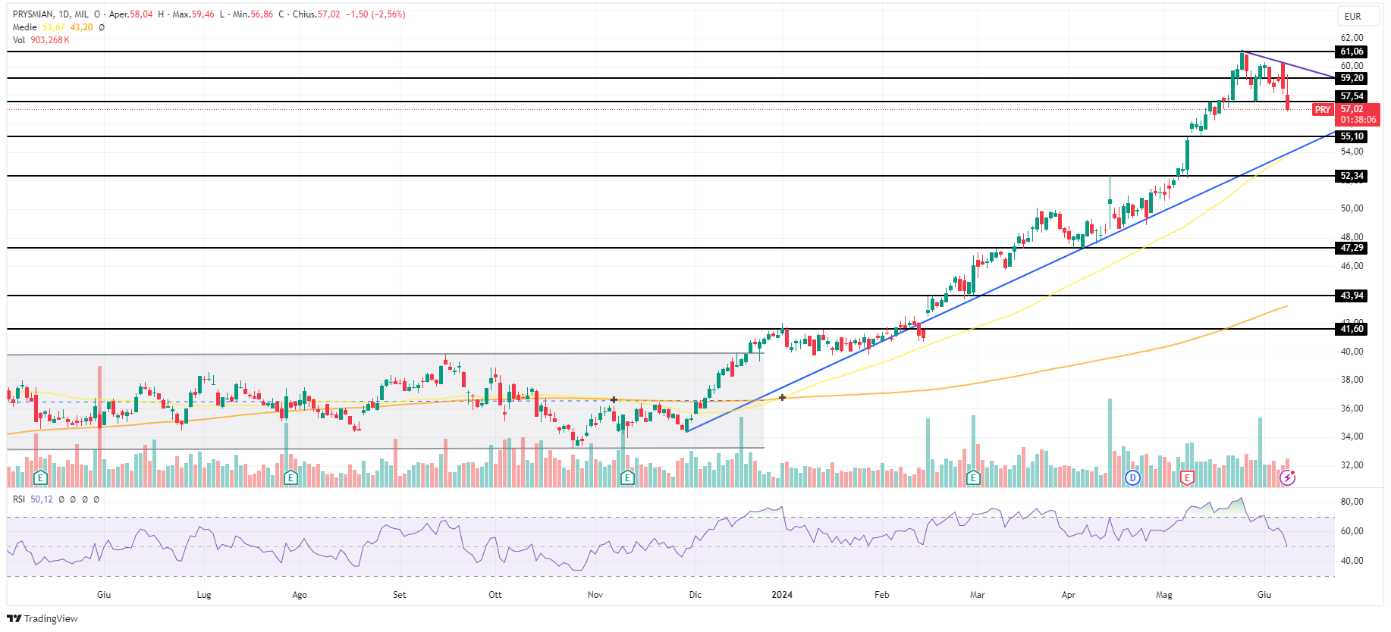Image resolution: width=1391 pixels, height=632 pixels.
Task: Click the -1,50 (-2,56%) change value
Action: point(375,14)
